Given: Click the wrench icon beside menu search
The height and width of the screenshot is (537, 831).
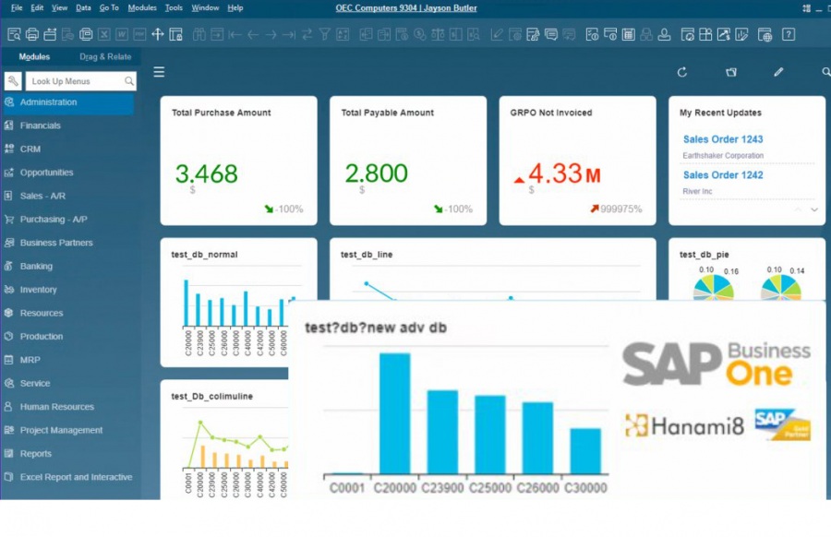Looking at the screenshot, I should 13,81.
